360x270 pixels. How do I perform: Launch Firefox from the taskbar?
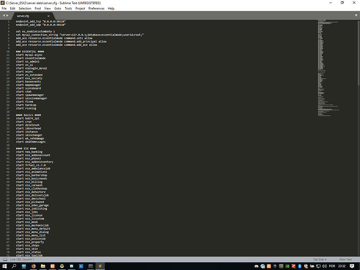[x=34, y=266]
